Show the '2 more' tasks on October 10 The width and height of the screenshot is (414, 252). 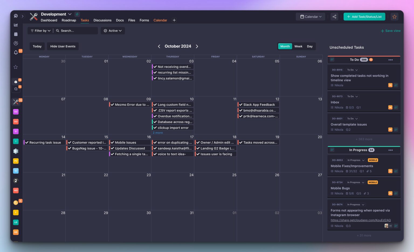coord(158,133)
